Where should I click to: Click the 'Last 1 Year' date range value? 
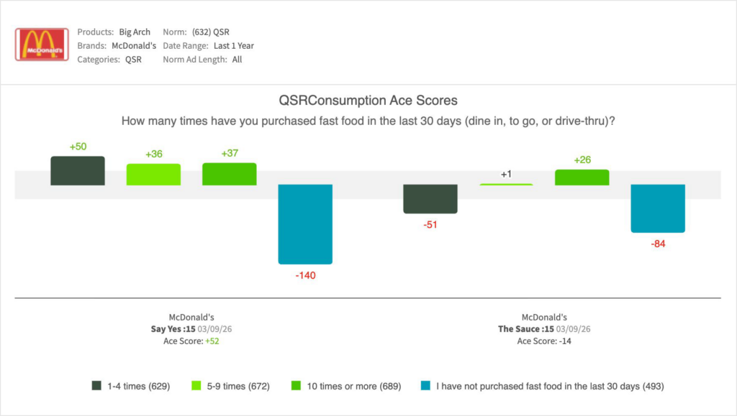click(233, 46)
